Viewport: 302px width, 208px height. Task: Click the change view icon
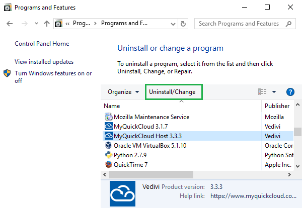click(x=262, y=92)
